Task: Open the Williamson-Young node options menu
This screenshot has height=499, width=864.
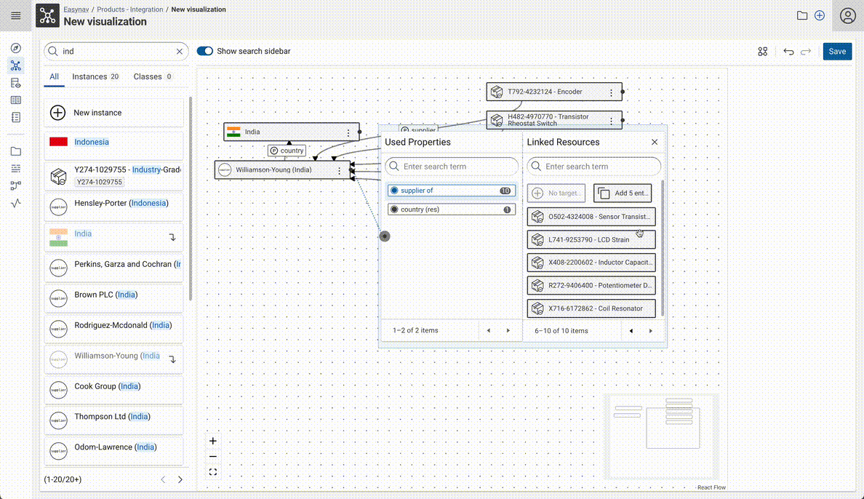Action: tap(338, 169)
